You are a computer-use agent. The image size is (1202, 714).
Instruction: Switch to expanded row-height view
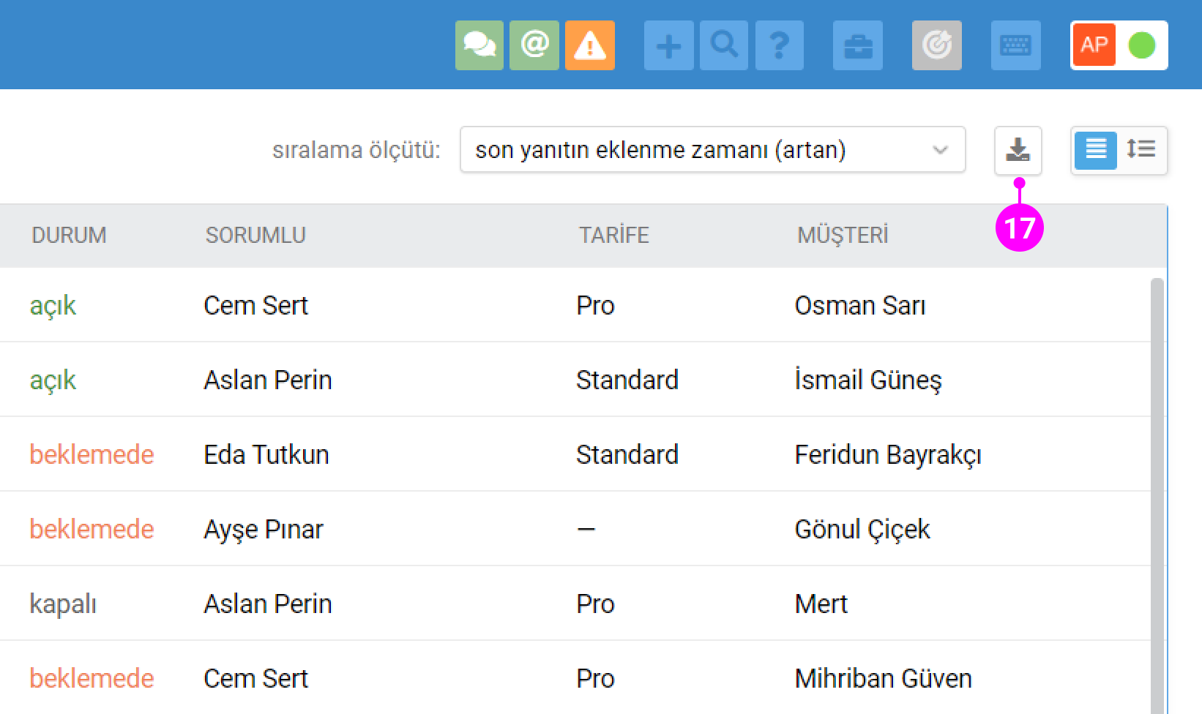pos(1141,150)
